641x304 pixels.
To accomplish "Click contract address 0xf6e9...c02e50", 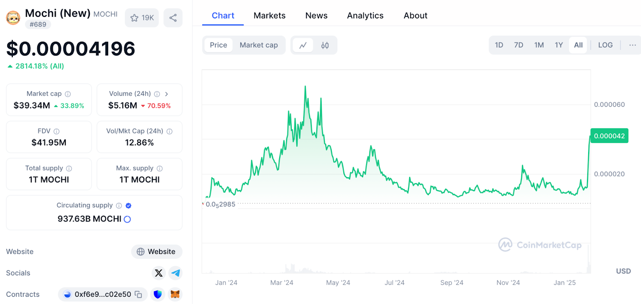I will pos(103,294).
